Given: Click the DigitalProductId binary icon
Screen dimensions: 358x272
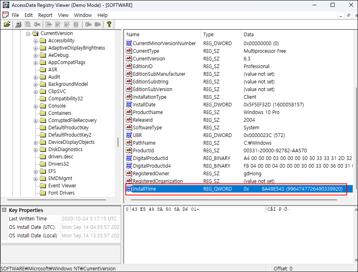Looking at the screenshot, I should coord(129,158).
